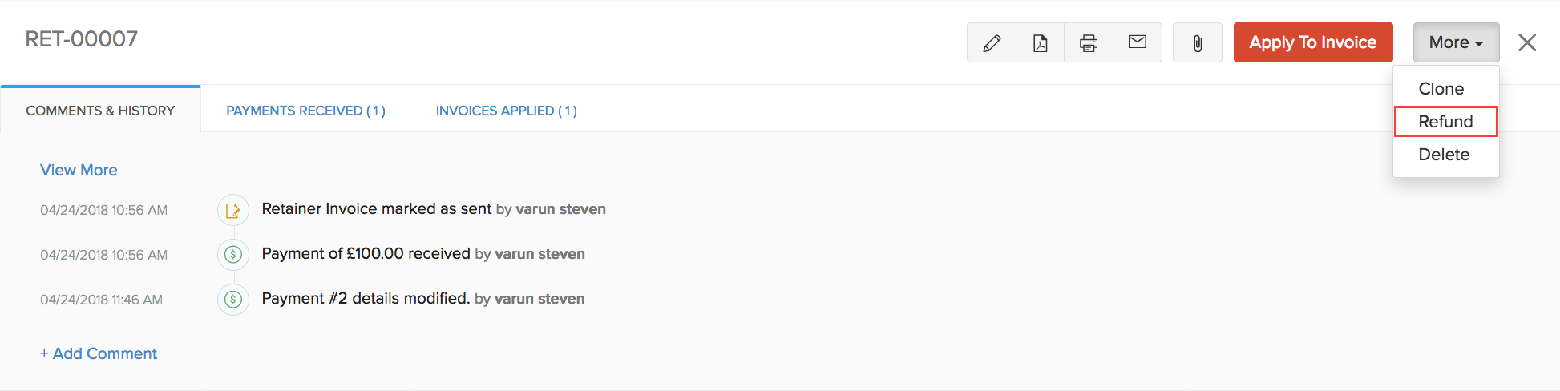Click the £100.00 payment received dollar icon
1560x391 pixels.
[x=233, y=255]
